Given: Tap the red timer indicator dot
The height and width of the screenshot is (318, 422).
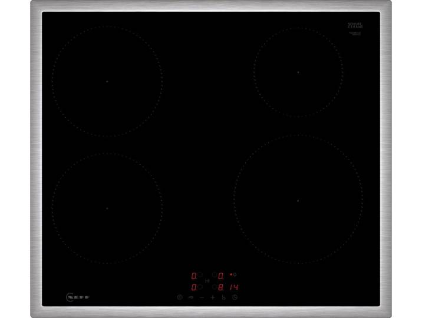Looking at the screenshot, I should [231, 274].
